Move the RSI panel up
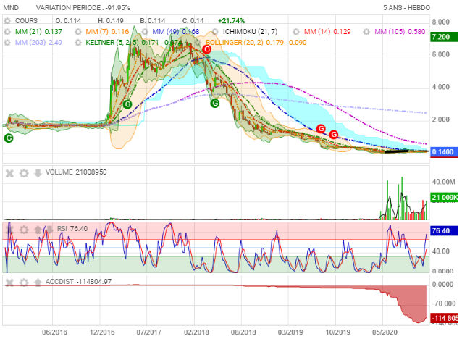462x339 pixels. point(36,229)
